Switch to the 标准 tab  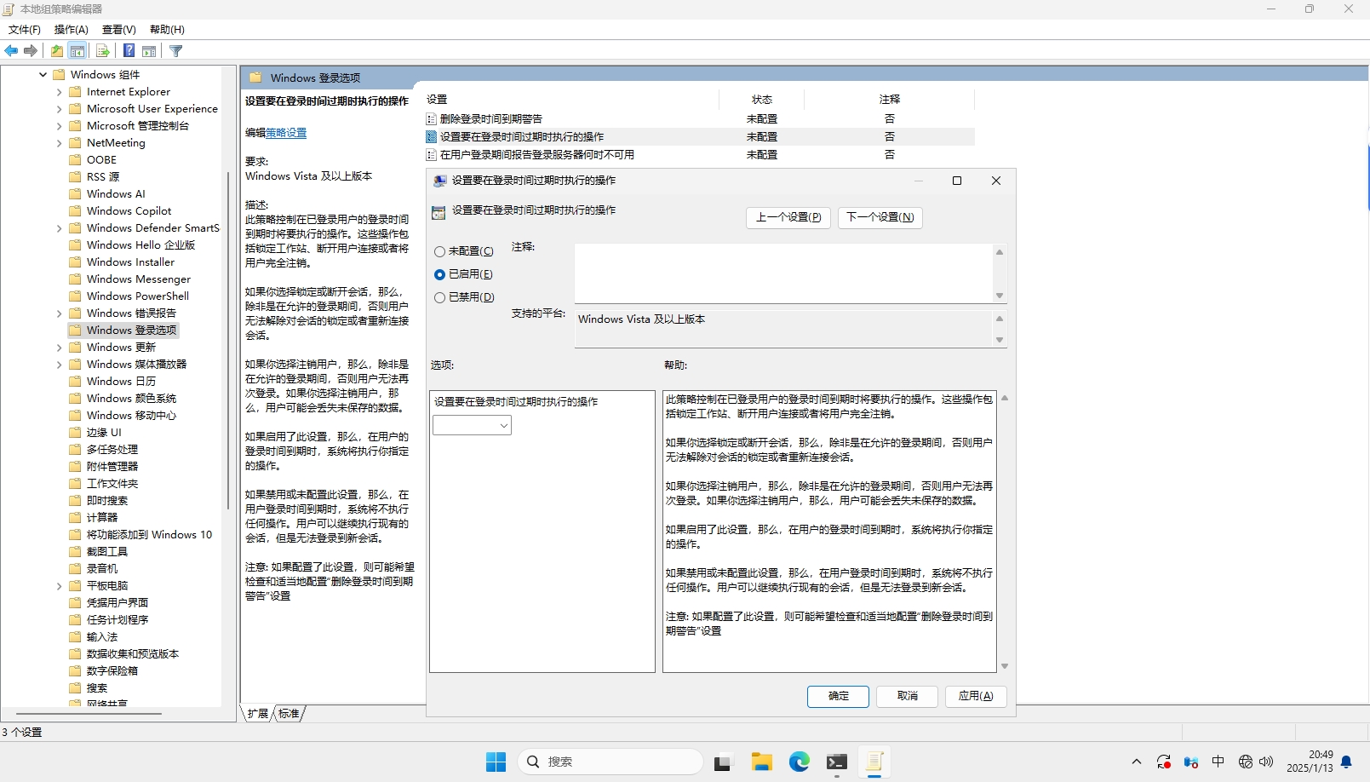pyautogui.click(x=289, y=714)
